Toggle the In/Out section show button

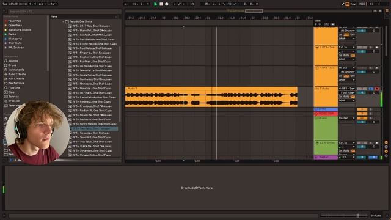pyautogui.click(x=386, y=142)
